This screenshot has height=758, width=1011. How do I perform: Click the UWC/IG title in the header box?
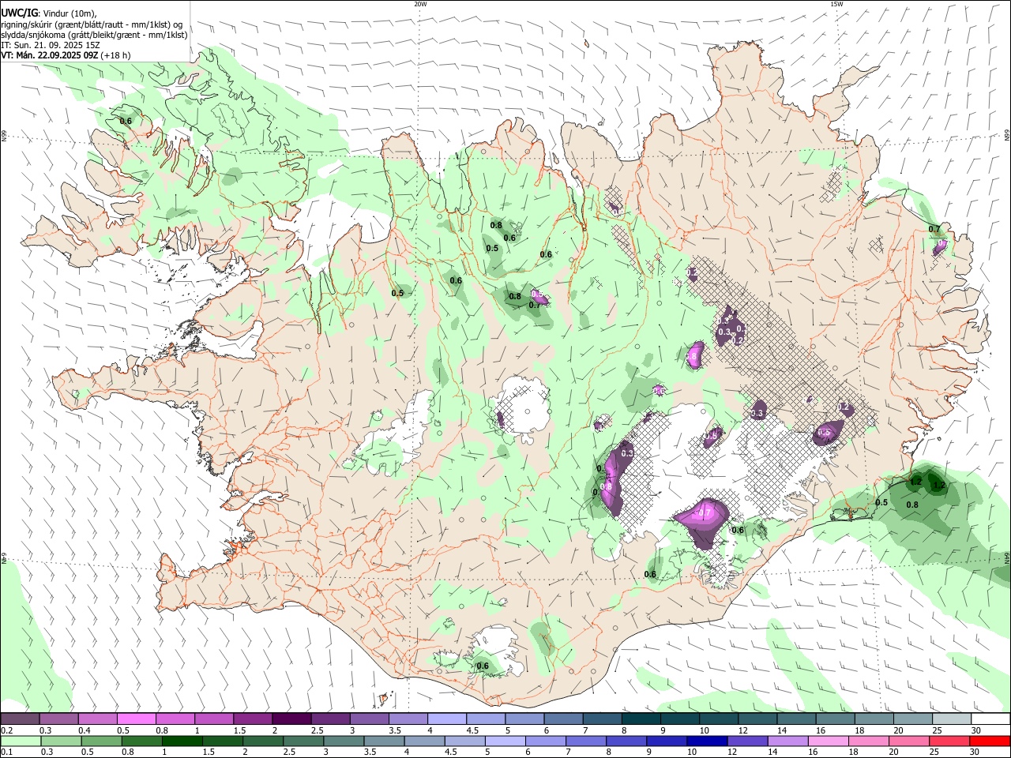tap(19, 13)
